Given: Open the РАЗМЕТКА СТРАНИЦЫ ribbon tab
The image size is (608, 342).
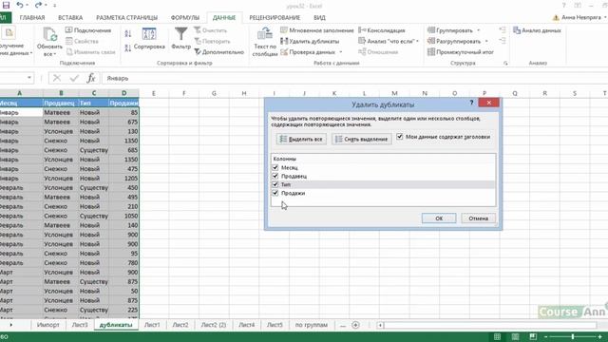Looking at the screenshot, I should click(126, 18).
